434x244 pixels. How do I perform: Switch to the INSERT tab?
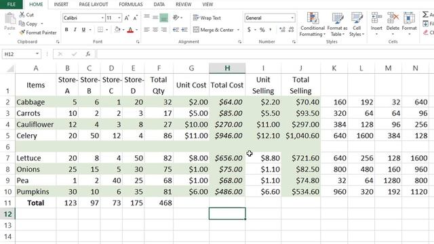pos(61,5)
